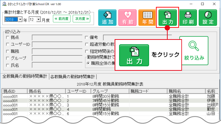Go to next month with 次月度 button
This screenshot has height=124, width=221.
coord(82,19)
